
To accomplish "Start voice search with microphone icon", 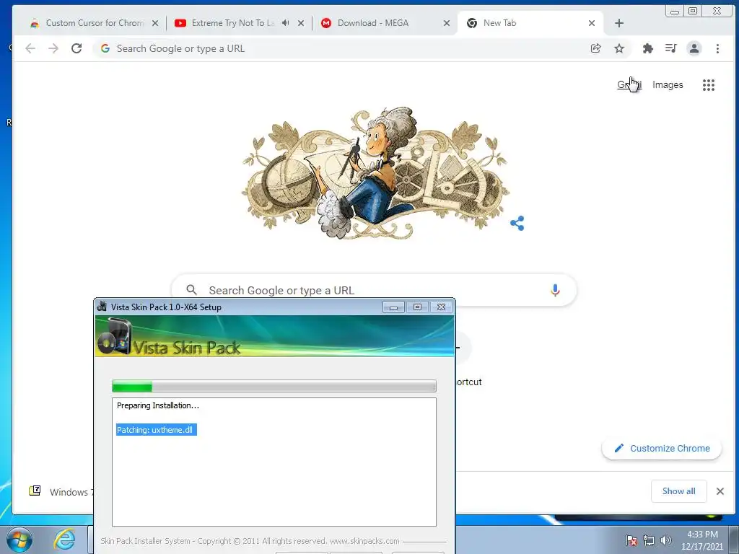I will coord(555,290).
